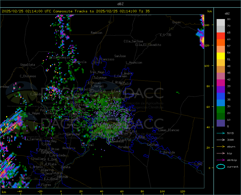Click the 60 dBZ orange swatch
The height and width of the screenshot is (195, 241).
pyautogui.click(x=221, y=42)
